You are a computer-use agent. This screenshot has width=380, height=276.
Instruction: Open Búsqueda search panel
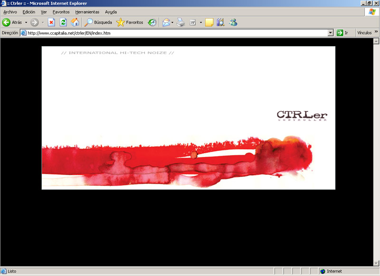tap(98, 22)
